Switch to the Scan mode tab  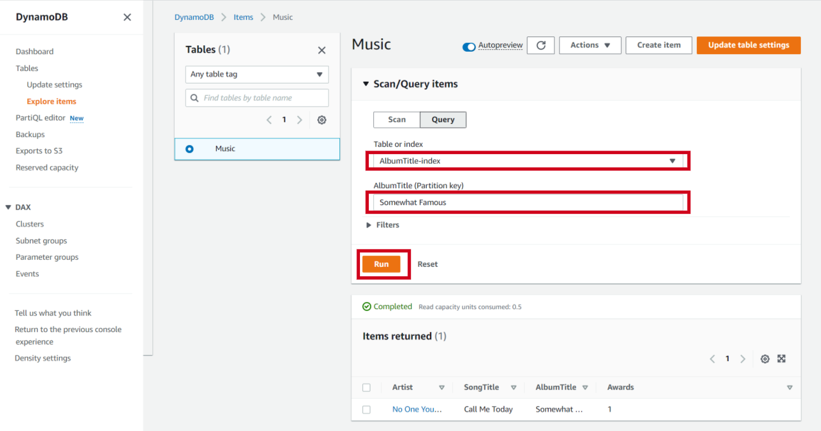pos(397,120)
